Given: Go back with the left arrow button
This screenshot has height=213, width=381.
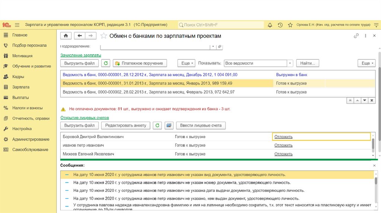Looking at the screenshot, I should 79,36.
